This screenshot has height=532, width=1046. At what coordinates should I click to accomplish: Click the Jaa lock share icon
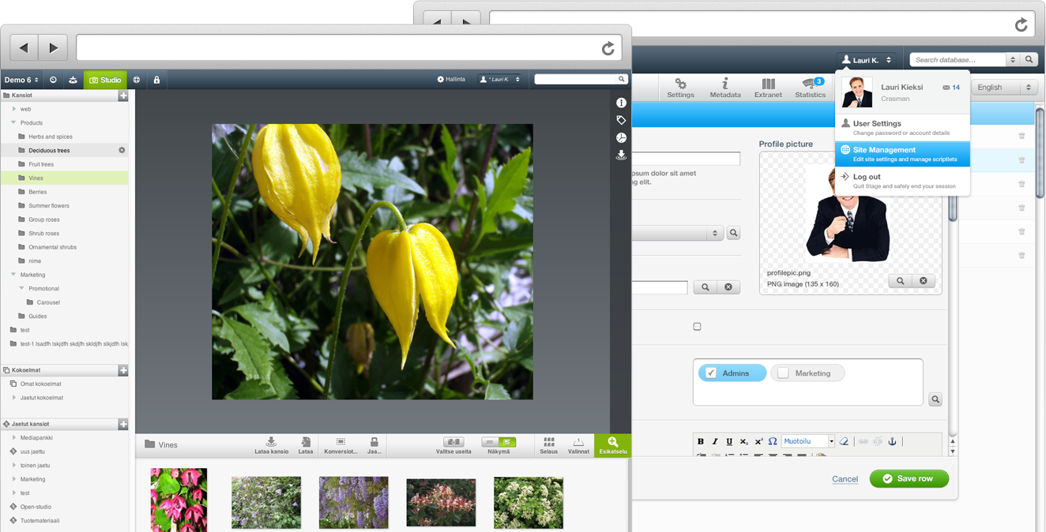coord(374,445)
